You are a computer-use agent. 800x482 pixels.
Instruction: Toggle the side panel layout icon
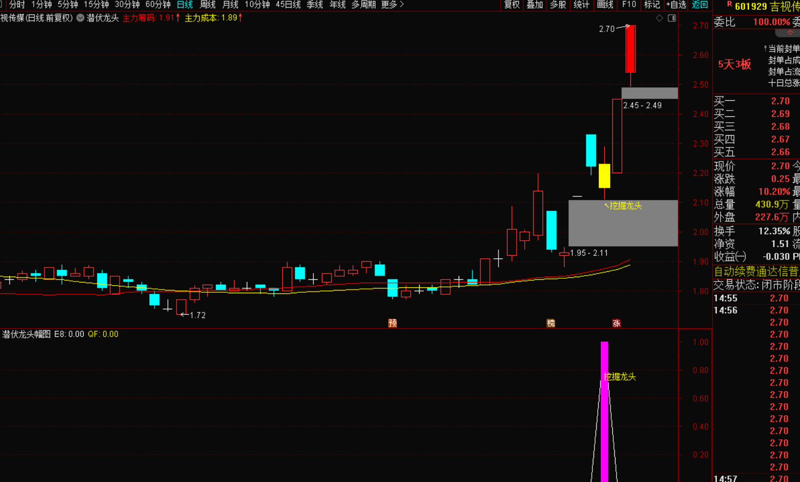(x=672, y=18)
